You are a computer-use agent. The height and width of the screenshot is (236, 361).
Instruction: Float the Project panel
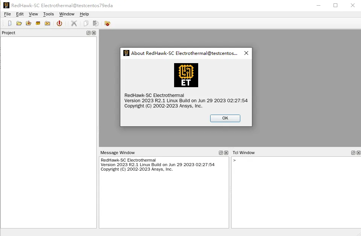[88, 33]
